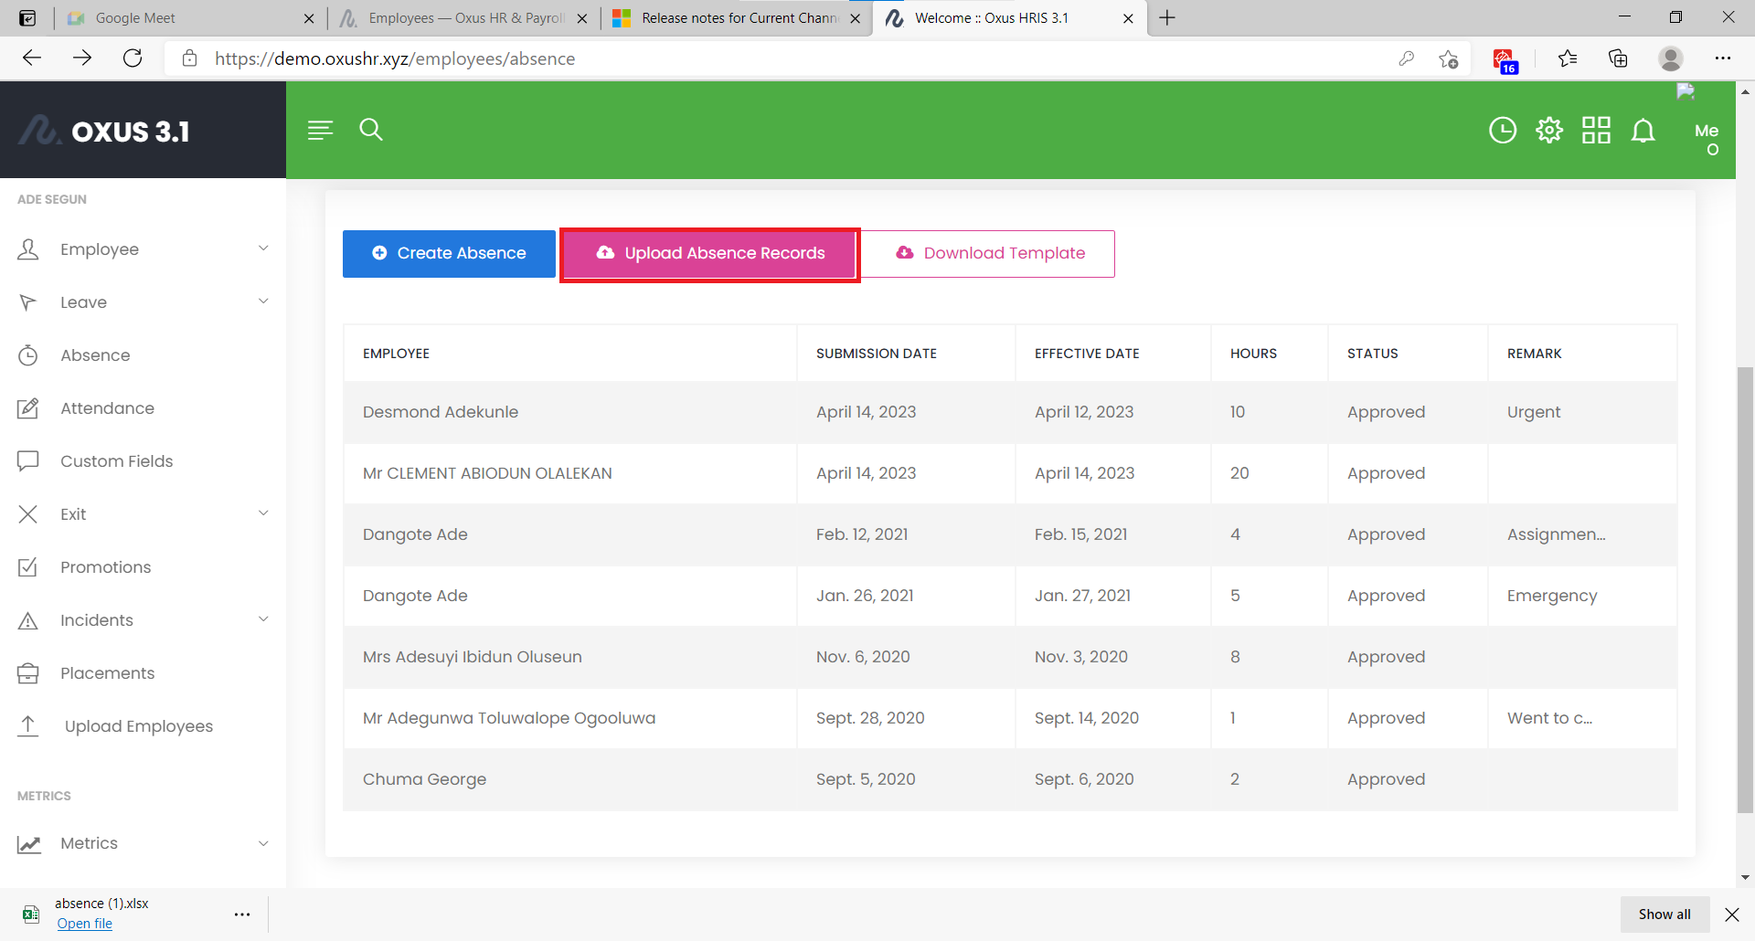Open browser Collections icon

click(1618, 58)
